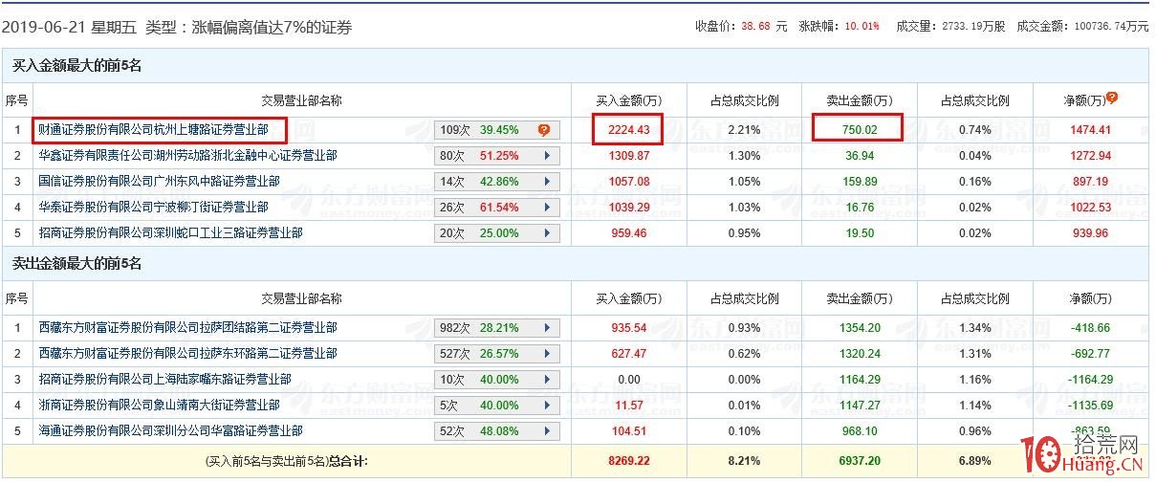This screenshot has width=1156, height=483.
Task: Click the help icon next to 净额(万) header
Action: (x=1112, y=99)
